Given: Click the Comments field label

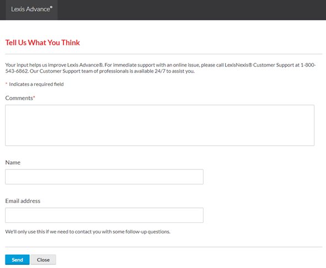Looking at the screenshot, I should pos(19,98).
